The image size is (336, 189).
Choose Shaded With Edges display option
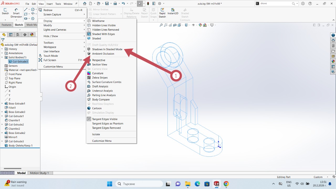click(x=103, y=34)
